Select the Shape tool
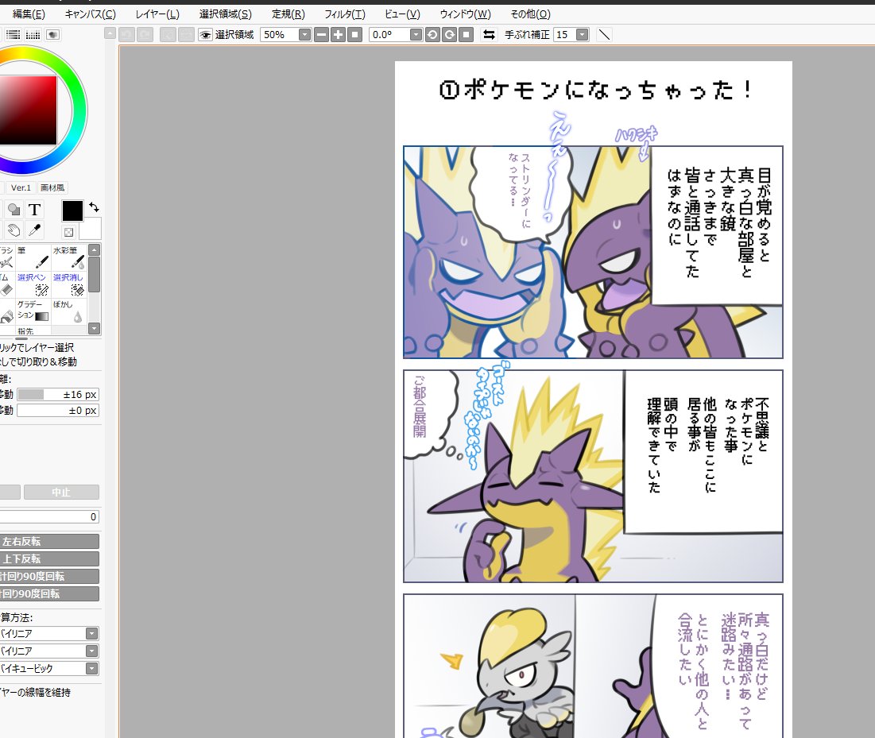Viewport: 875px width, 738px height. [14, 210]
